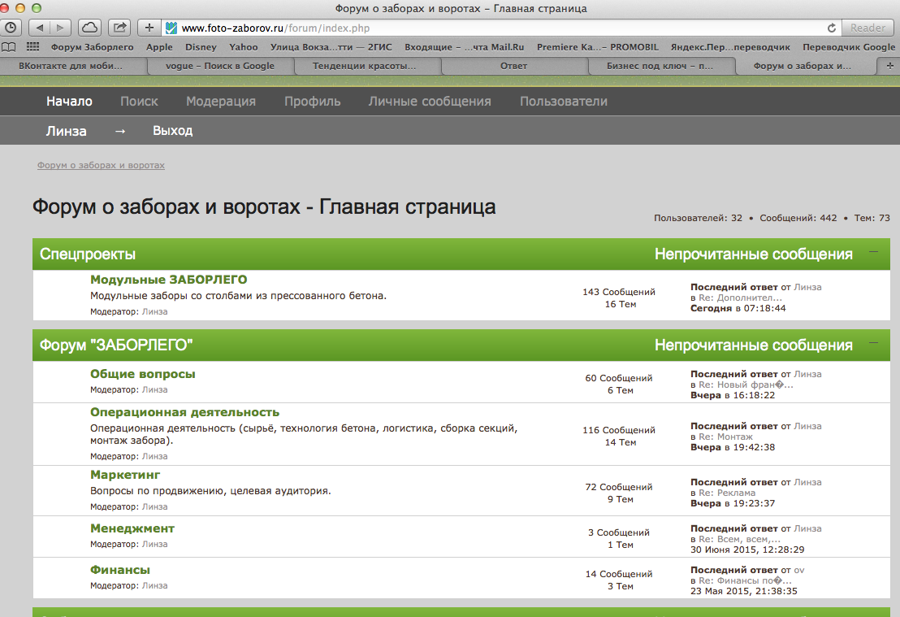This screenshot has width=900, height=617.
Task: Open the Личные сообщения menu item
Action: (430, 102)
